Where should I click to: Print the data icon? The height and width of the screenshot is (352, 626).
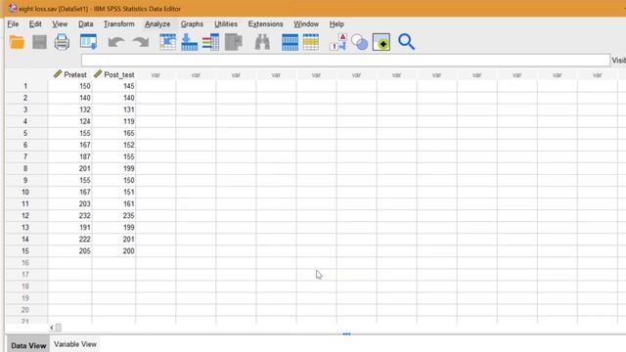click(x=62, y=42)
